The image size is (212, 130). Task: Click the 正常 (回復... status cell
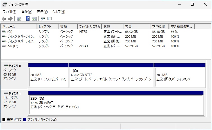pyautogui.click(x=112, y=41)
